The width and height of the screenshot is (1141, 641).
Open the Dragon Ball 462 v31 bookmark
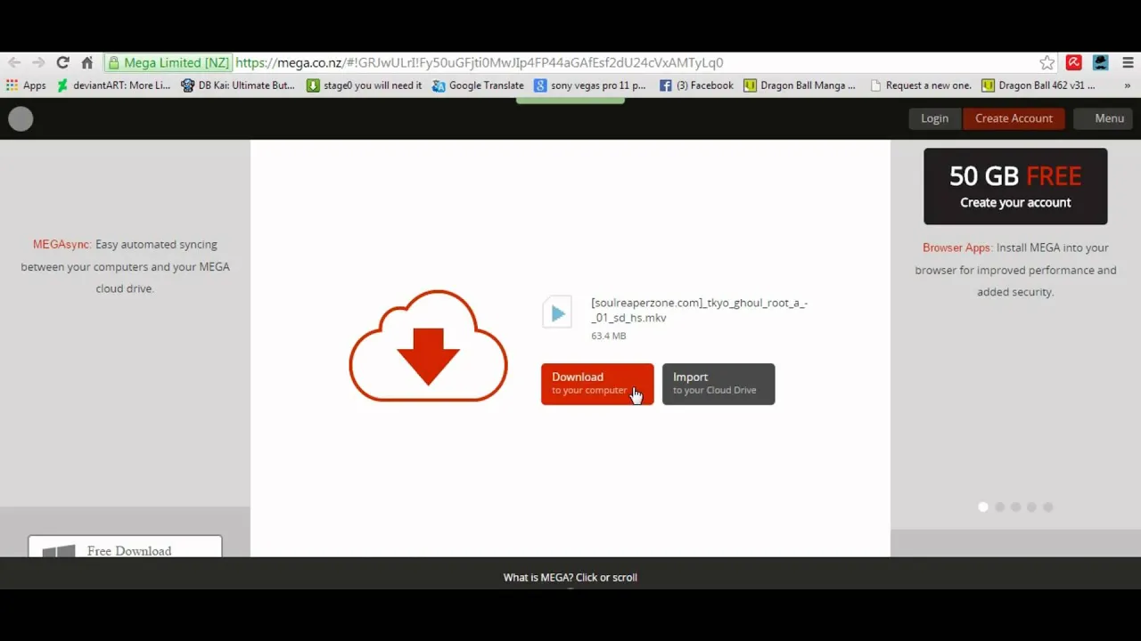click(x=1038, y=85)
